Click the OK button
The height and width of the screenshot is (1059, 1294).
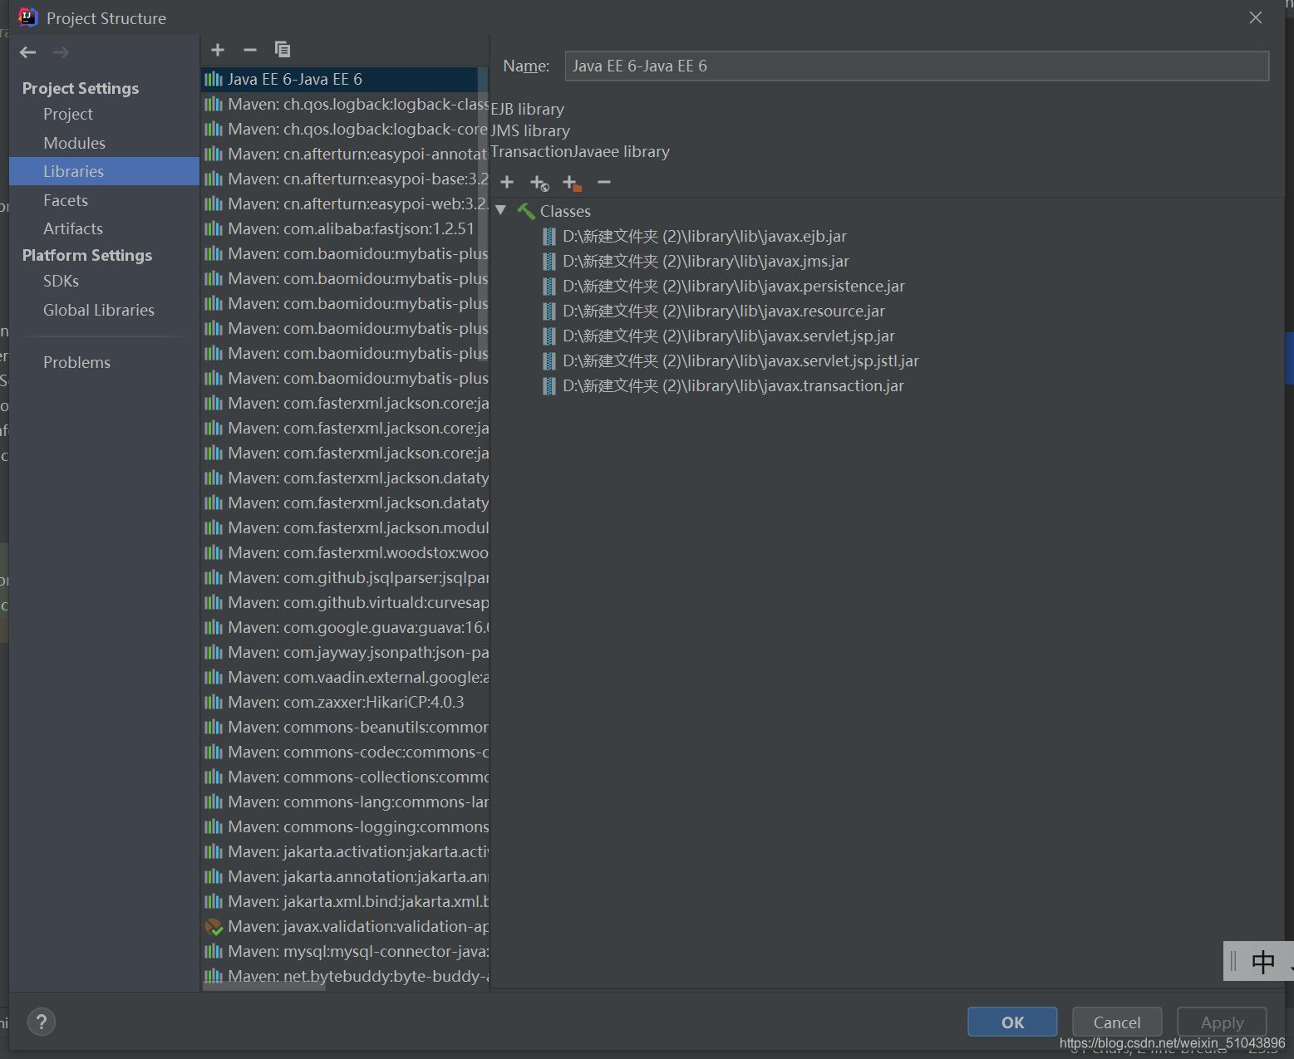coord(1011,1022)
